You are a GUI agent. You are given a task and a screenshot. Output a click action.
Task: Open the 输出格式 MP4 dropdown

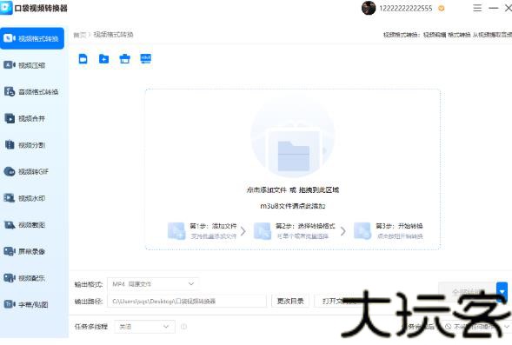pyautogui.click(x=153, y=284)
